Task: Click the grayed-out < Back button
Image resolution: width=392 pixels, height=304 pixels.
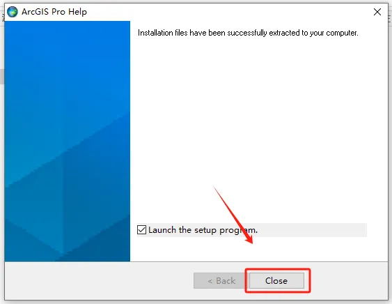Action: (x=221, y=280)
